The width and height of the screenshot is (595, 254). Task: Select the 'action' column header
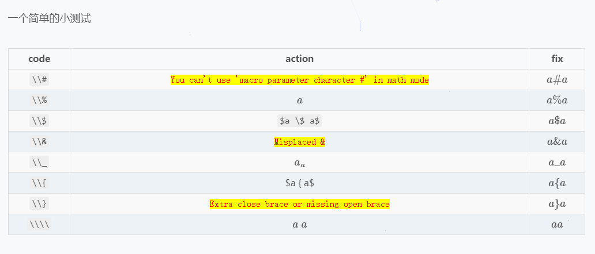(299, 59)
